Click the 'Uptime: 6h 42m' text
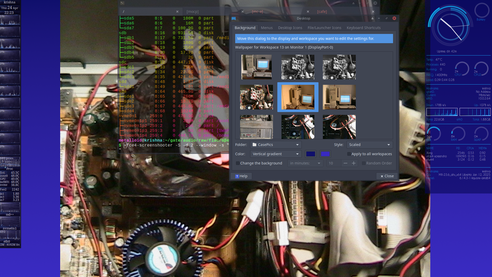The image size is (492, 277). click(447, 51)
